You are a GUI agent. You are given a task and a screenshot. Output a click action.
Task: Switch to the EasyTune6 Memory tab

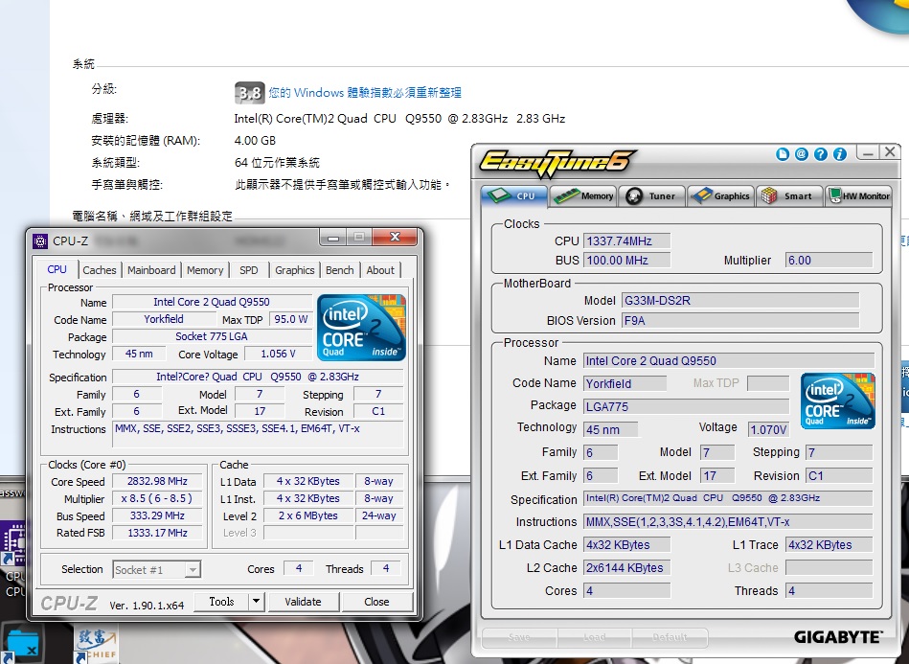pos(583,196)
